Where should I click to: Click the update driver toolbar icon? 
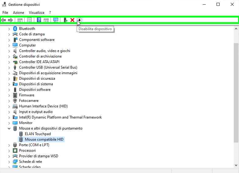65,20
